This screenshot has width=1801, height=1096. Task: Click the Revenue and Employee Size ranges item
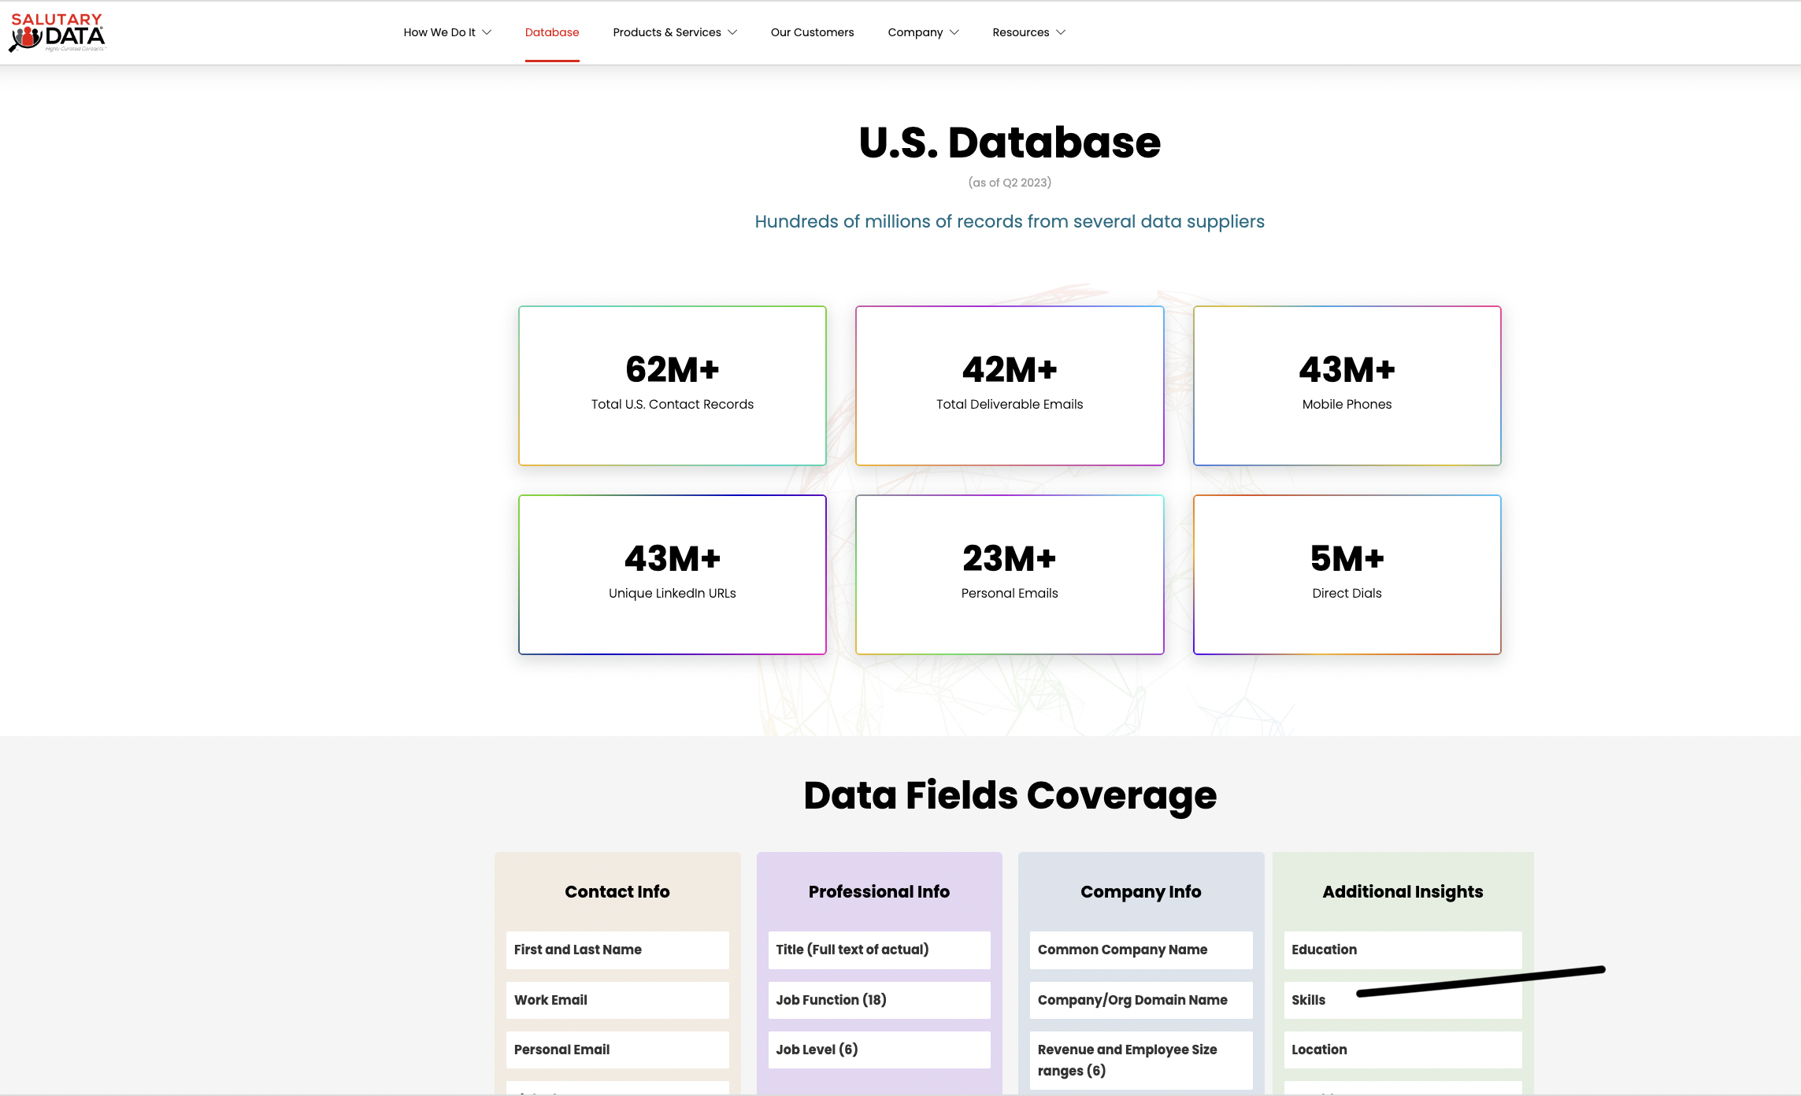pos(1140,1060)
